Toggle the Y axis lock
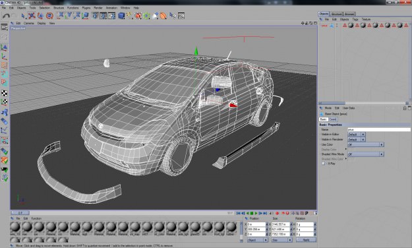Screen dimensions: 412x248 point(69,16)
